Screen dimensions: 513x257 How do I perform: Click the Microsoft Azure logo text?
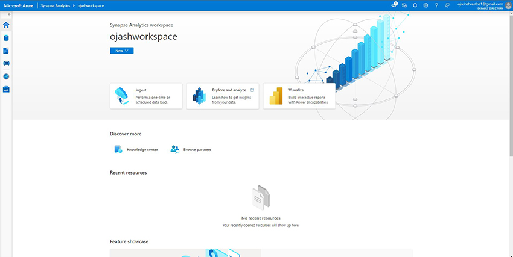(x=18, y=5)
